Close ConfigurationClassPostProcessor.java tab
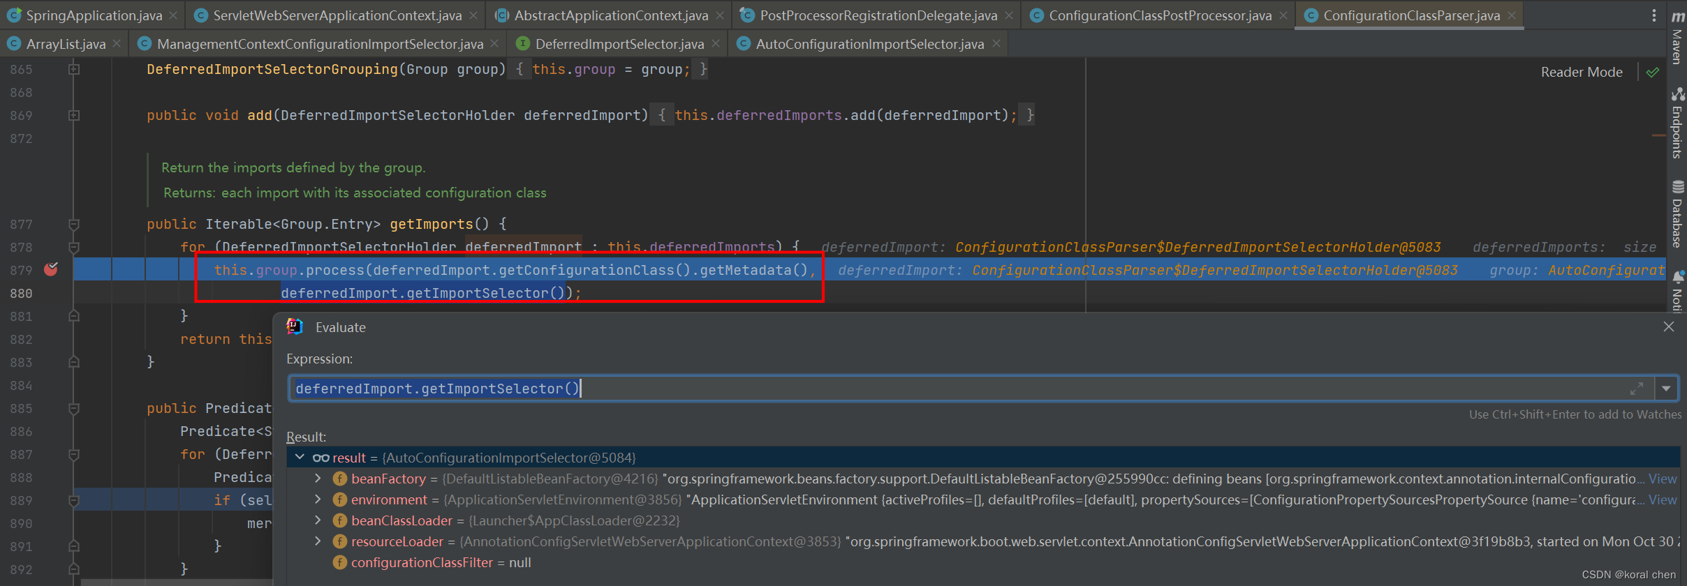Viewport: 1687px width, 586px height. [1283, 15]
